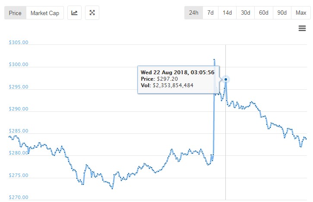Open fullscreen with the expand arrows icon

[x=92, y=13]
